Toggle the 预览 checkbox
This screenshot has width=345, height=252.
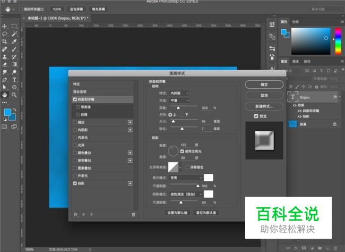pos(256,116)
